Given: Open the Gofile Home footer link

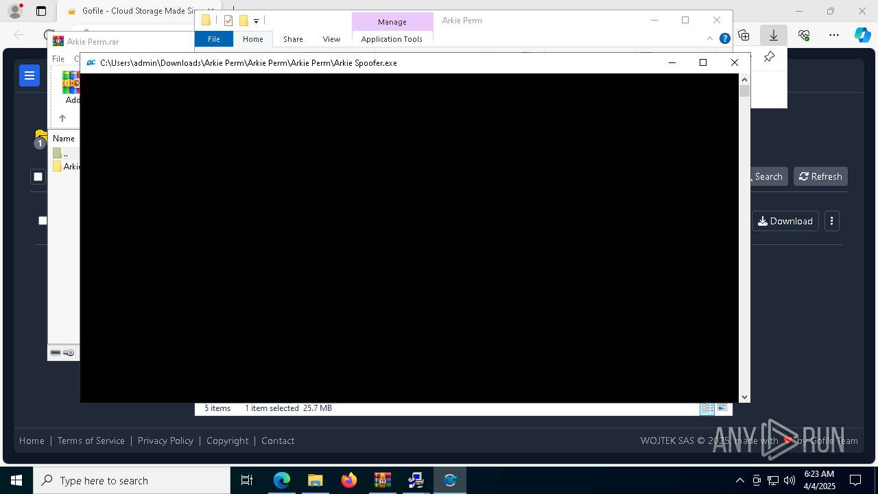Looking at the screenshot, I should (32, 440).
